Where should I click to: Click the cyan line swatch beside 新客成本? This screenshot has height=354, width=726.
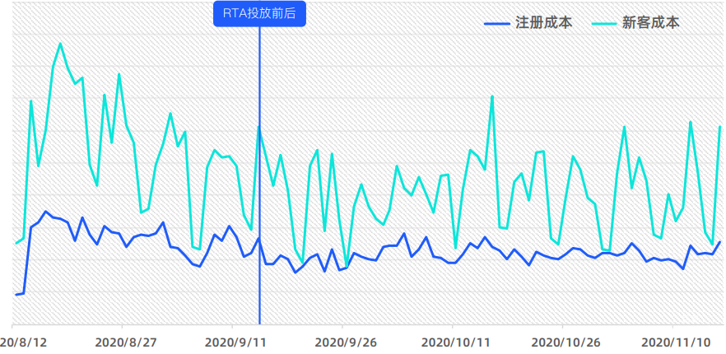[x=604, y=24]
